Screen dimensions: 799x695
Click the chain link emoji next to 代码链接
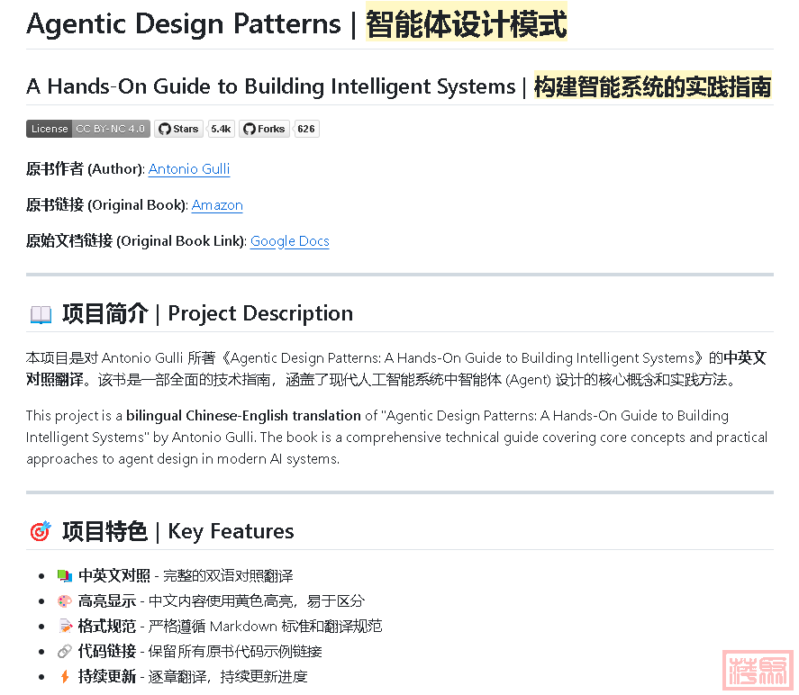pos(64,651)
